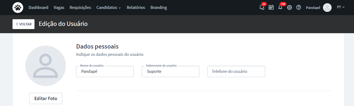Expand the Candidatos dropdown menu
354x106 pixels.
tap(109, 8)
